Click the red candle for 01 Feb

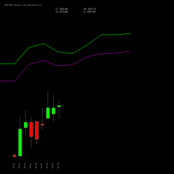pyautogui.click(x=31, y=129)
